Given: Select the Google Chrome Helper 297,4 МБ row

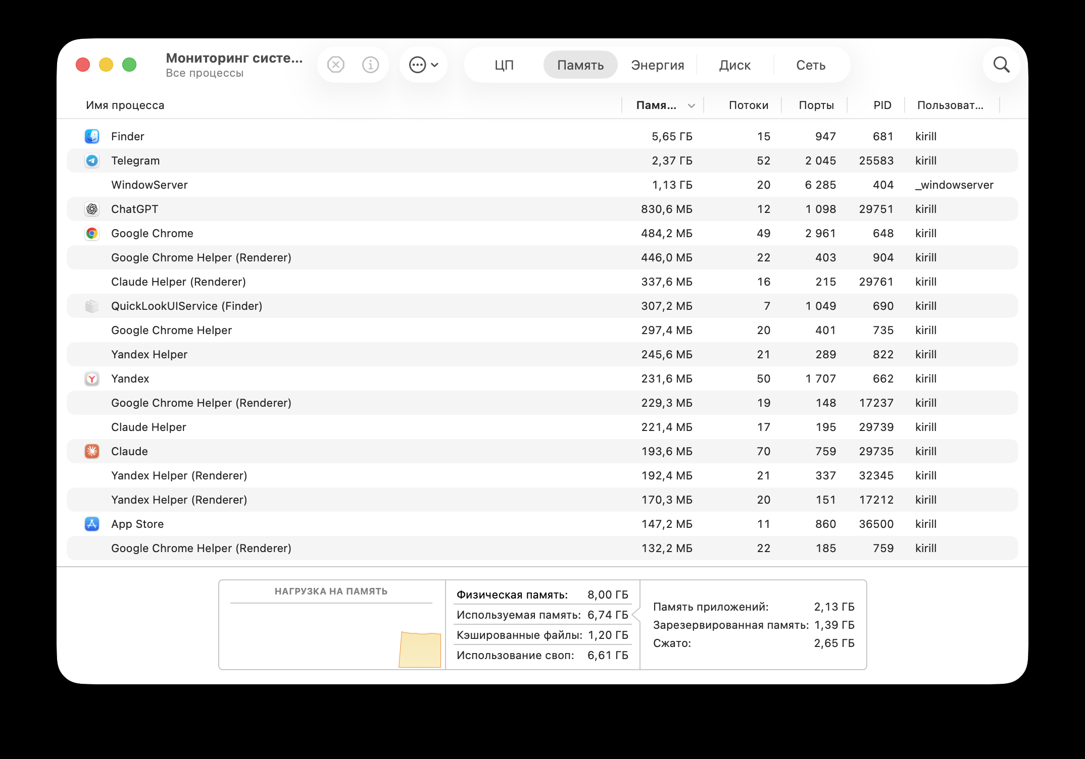Looking at the screenshot, I should [542, 330].
